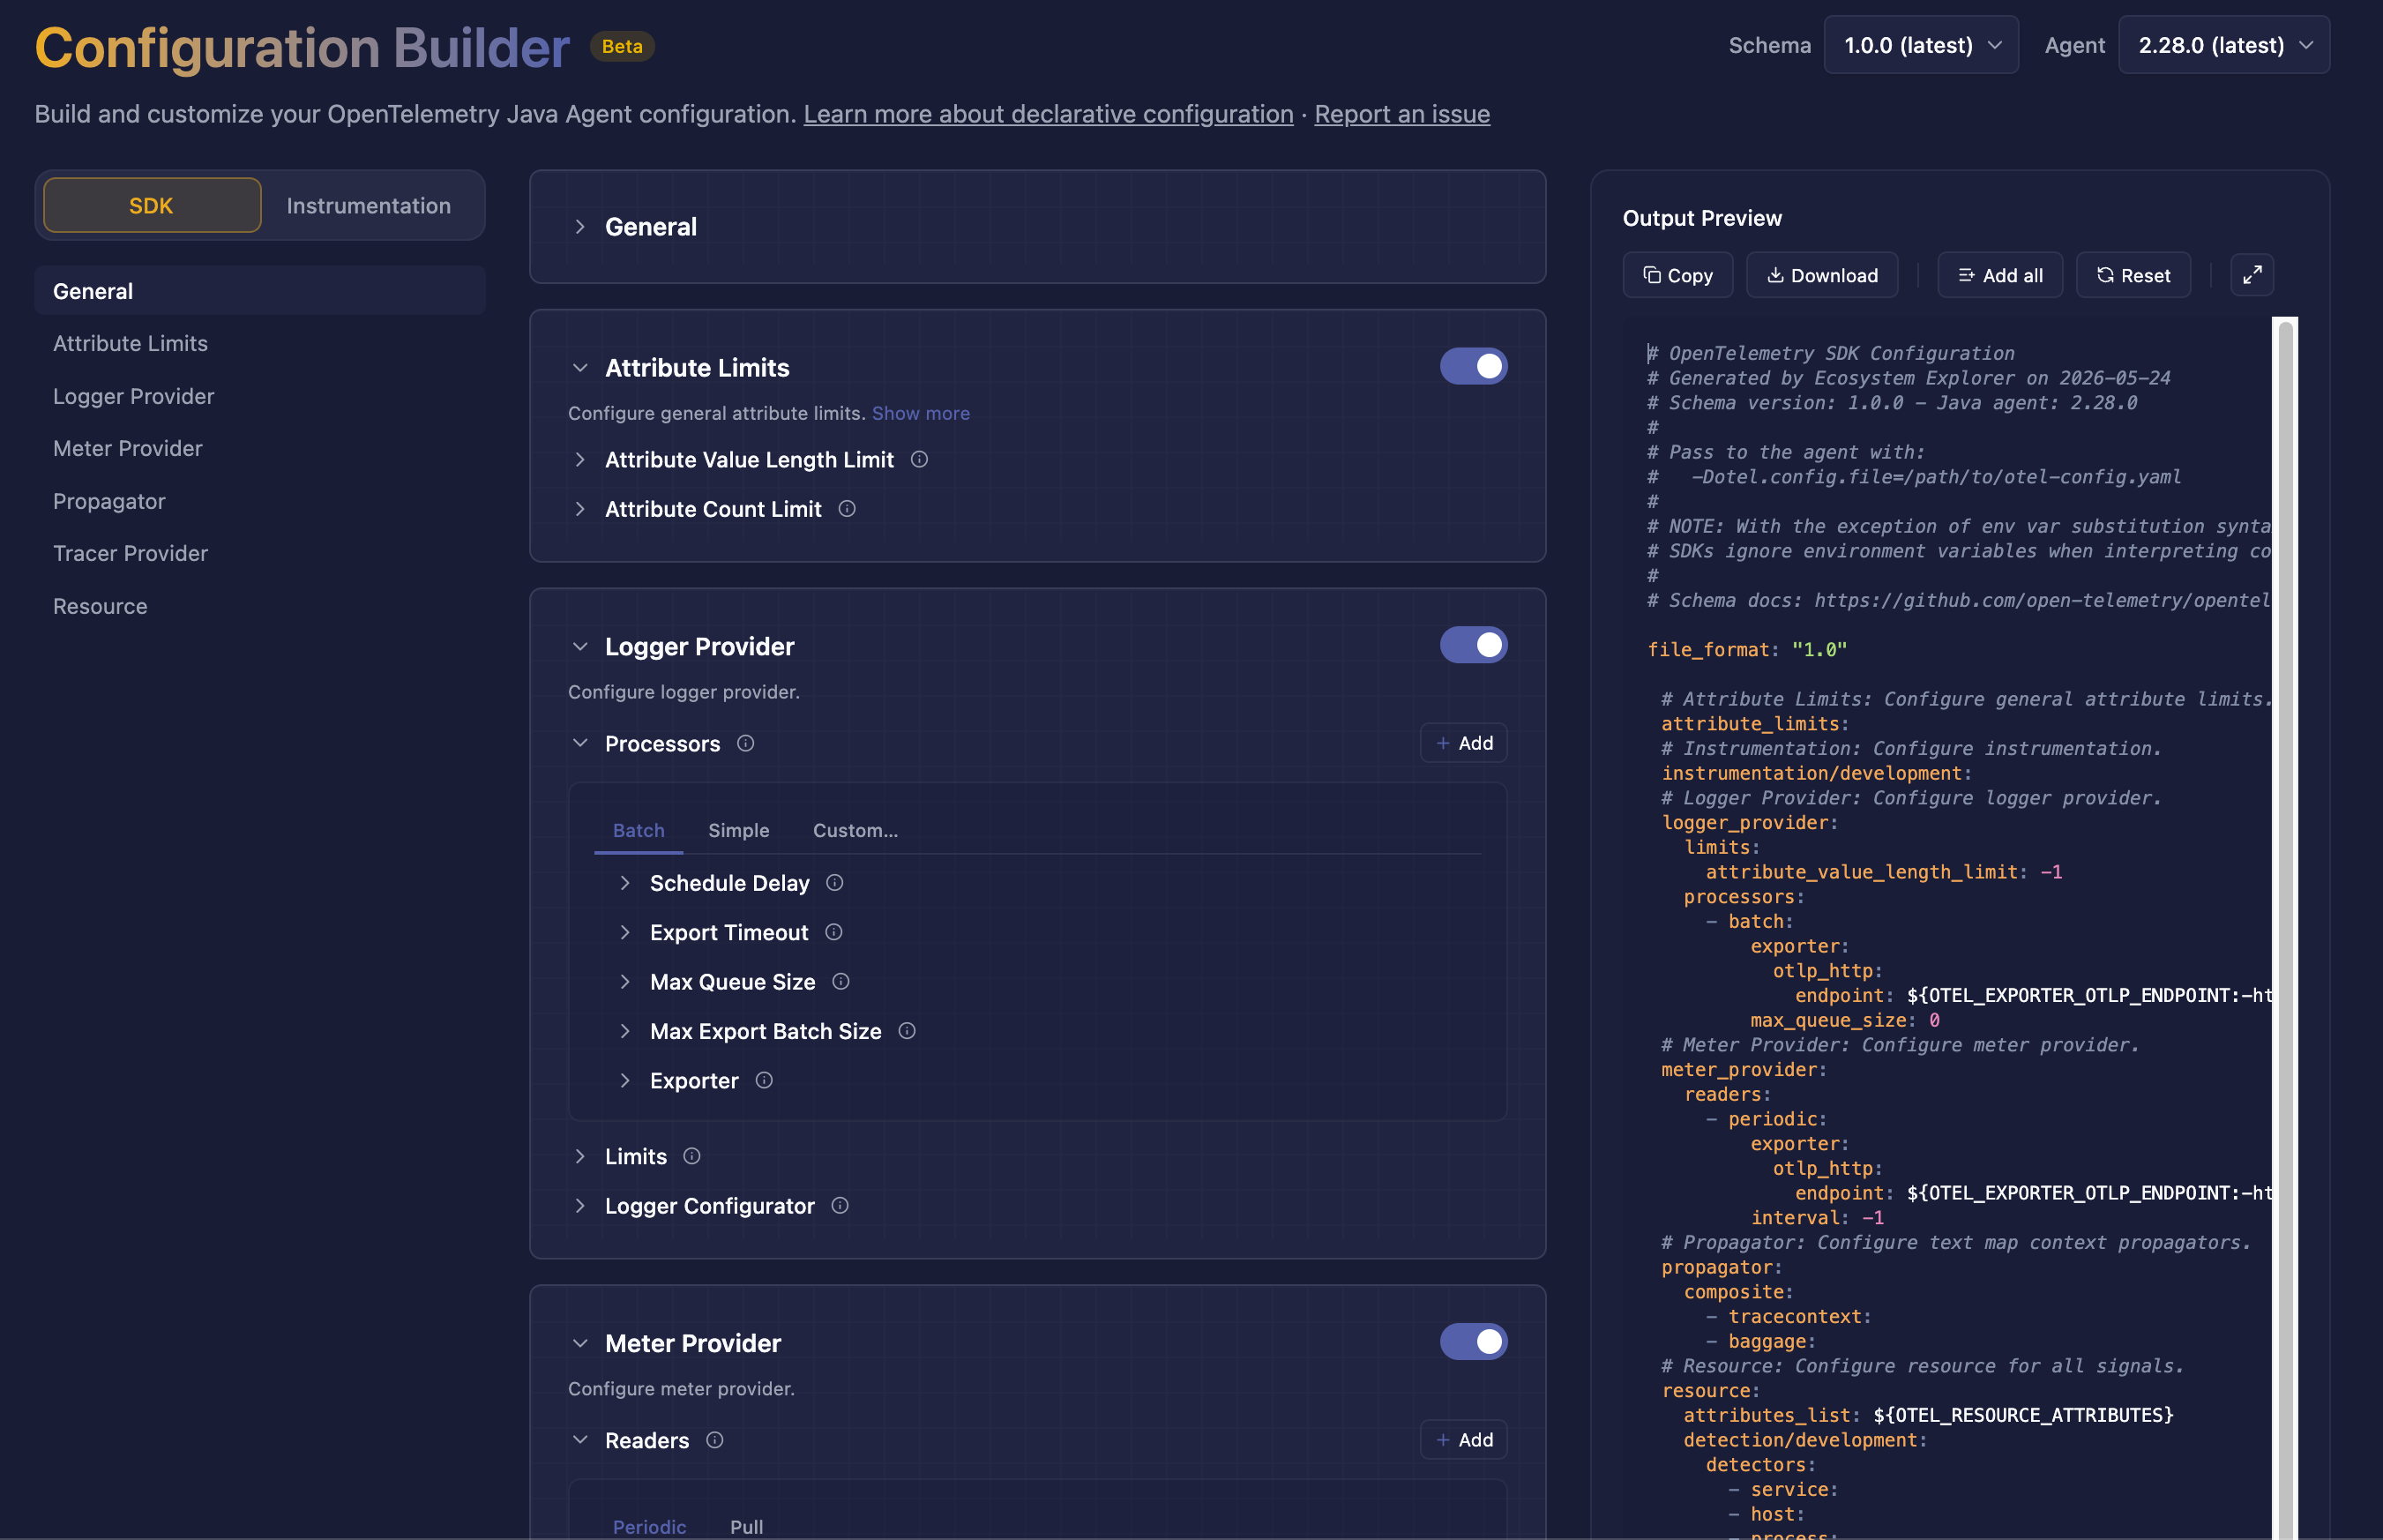Click info icon next to Attribute Count Limit
This screenshot has height=1540, width=2383.
click(847, 509)
